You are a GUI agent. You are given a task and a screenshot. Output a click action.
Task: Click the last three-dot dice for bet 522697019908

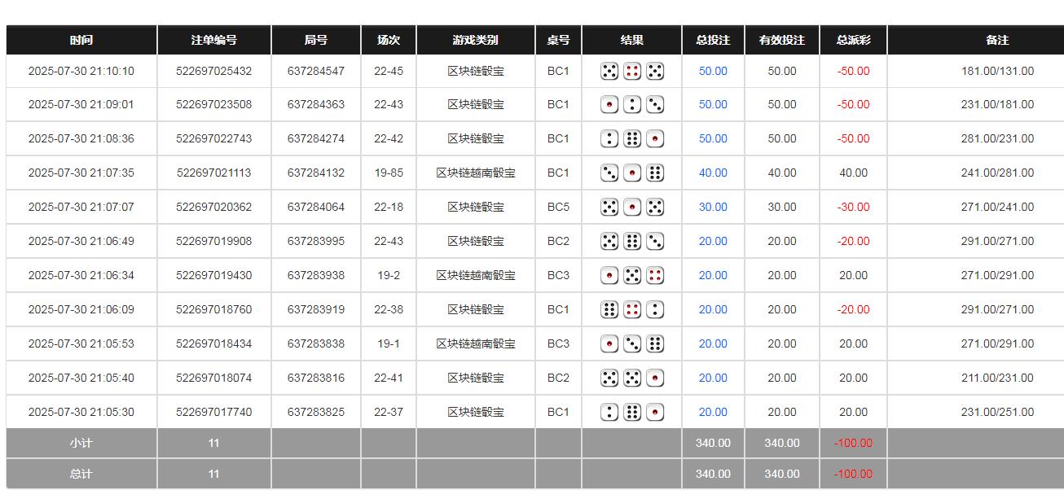click(655, 241)
